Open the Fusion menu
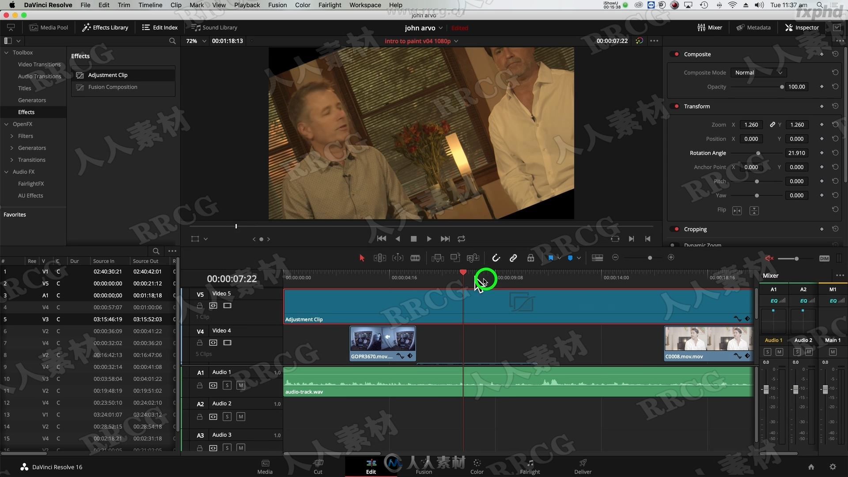Image resolution: width=848 pixels, height=477 pixels. pyautogui.click(x=277, y=5)
